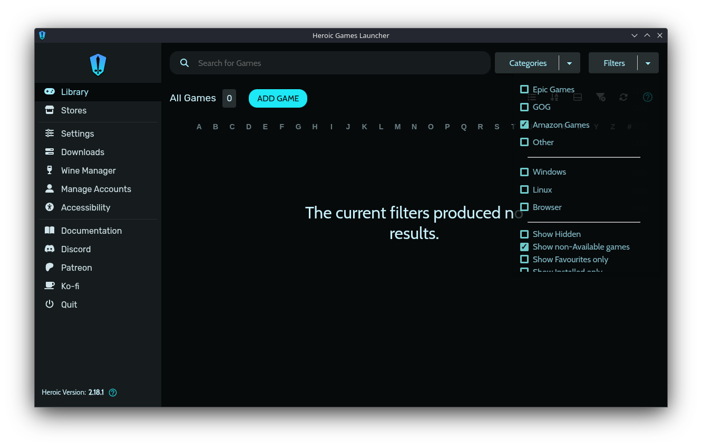Filter games by letter D
The height and width of the screenshot is (448, 702).
pyautogui.click(x=249, y=127)
